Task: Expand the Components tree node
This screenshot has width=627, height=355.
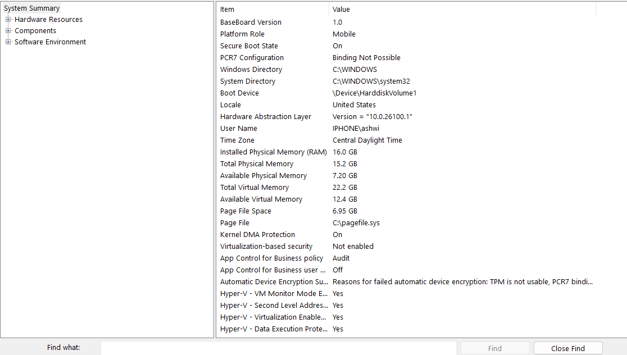Action: (8, 30)
